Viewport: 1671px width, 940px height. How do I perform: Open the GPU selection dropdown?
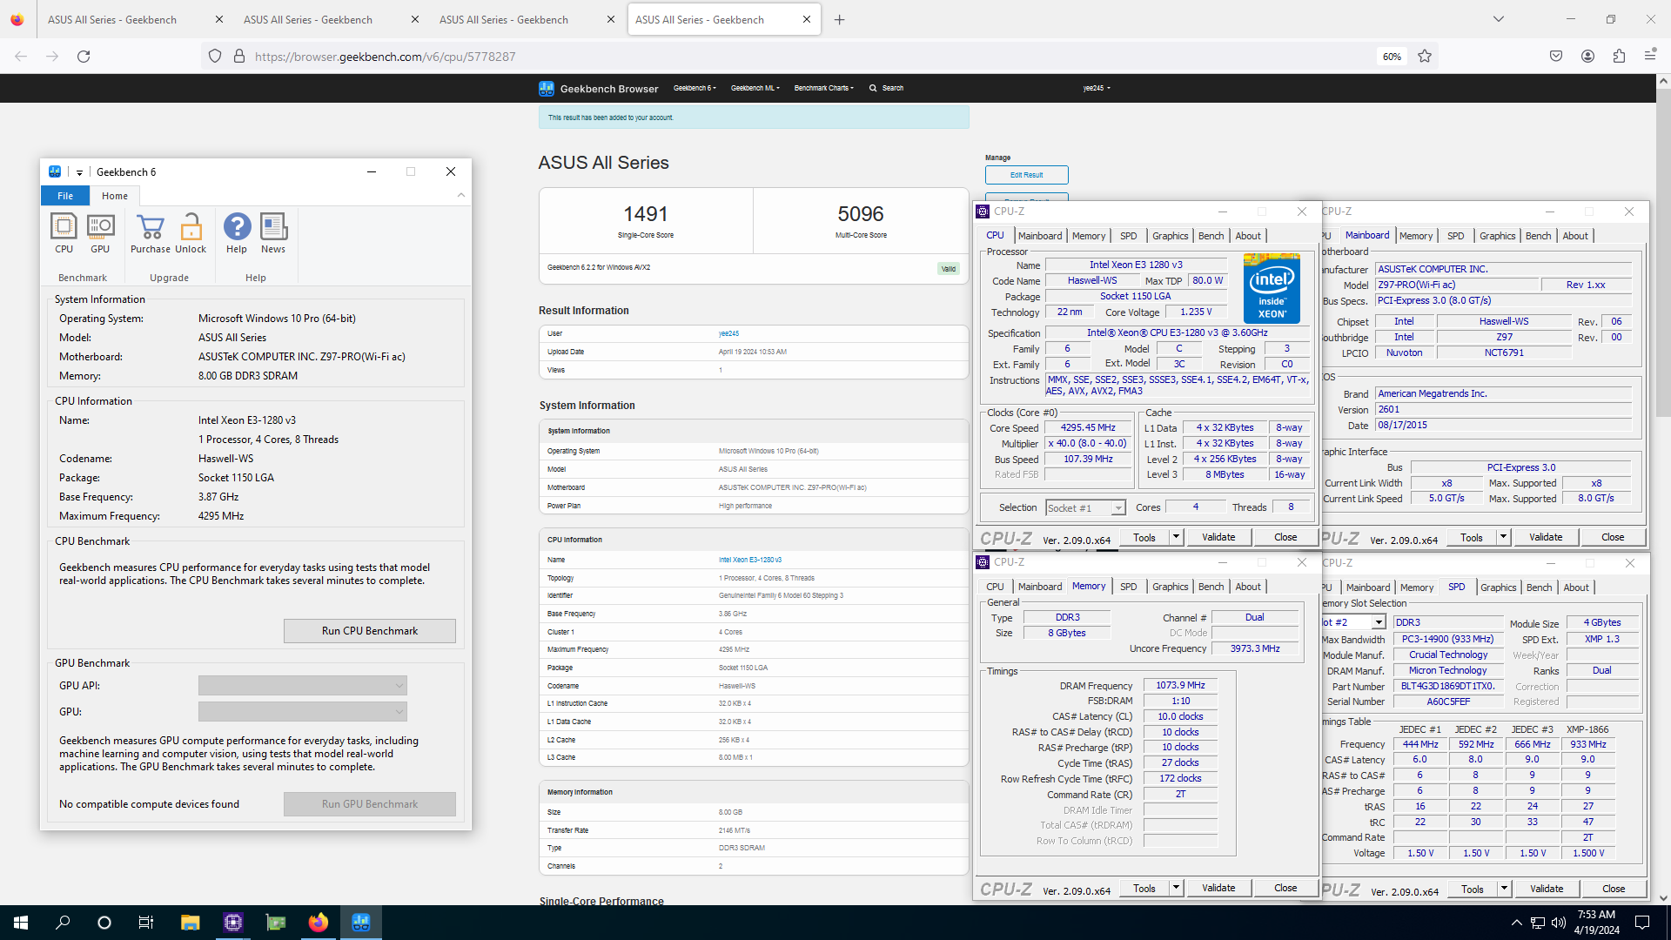(x=302, y=712)
